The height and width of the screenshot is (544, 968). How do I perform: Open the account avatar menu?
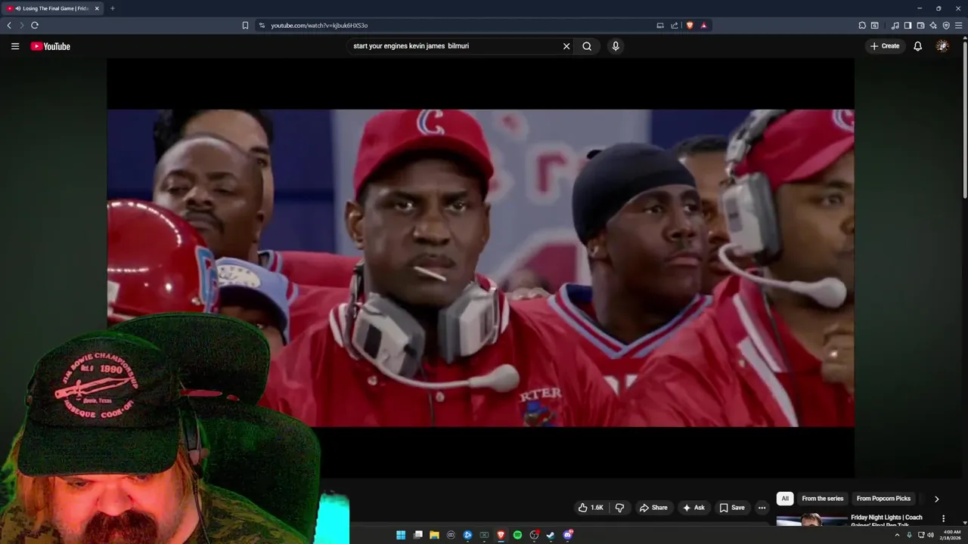point(942,46)
